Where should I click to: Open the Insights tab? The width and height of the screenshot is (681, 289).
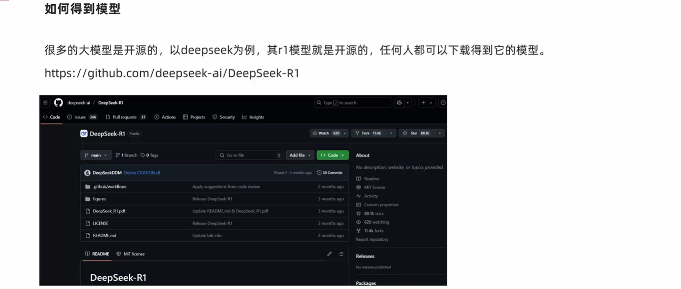click(x=253, y=117)
